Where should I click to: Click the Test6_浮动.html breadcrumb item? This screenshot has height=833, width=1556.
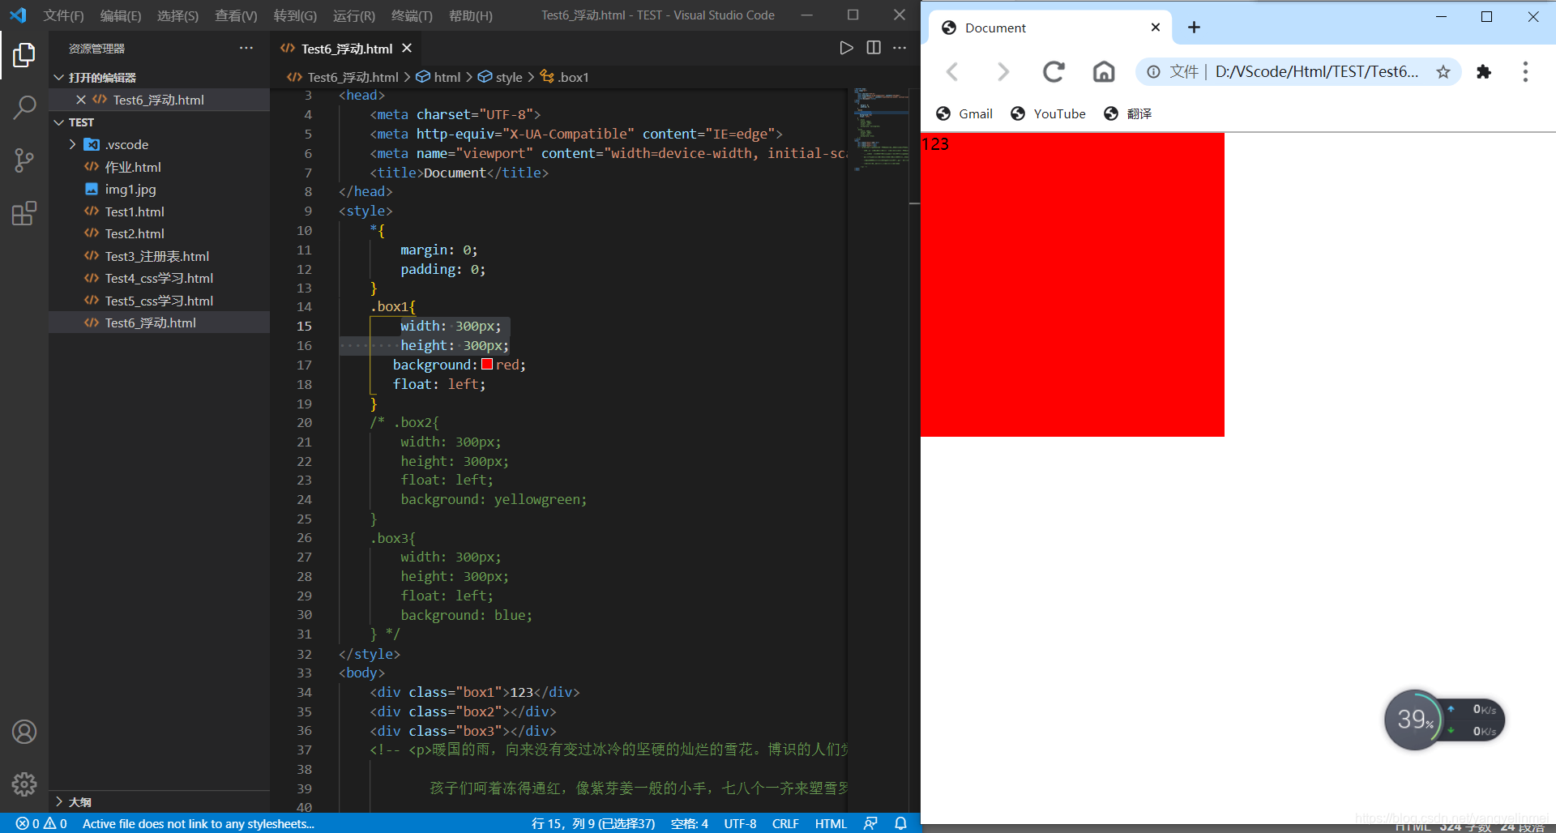(344, 77)
